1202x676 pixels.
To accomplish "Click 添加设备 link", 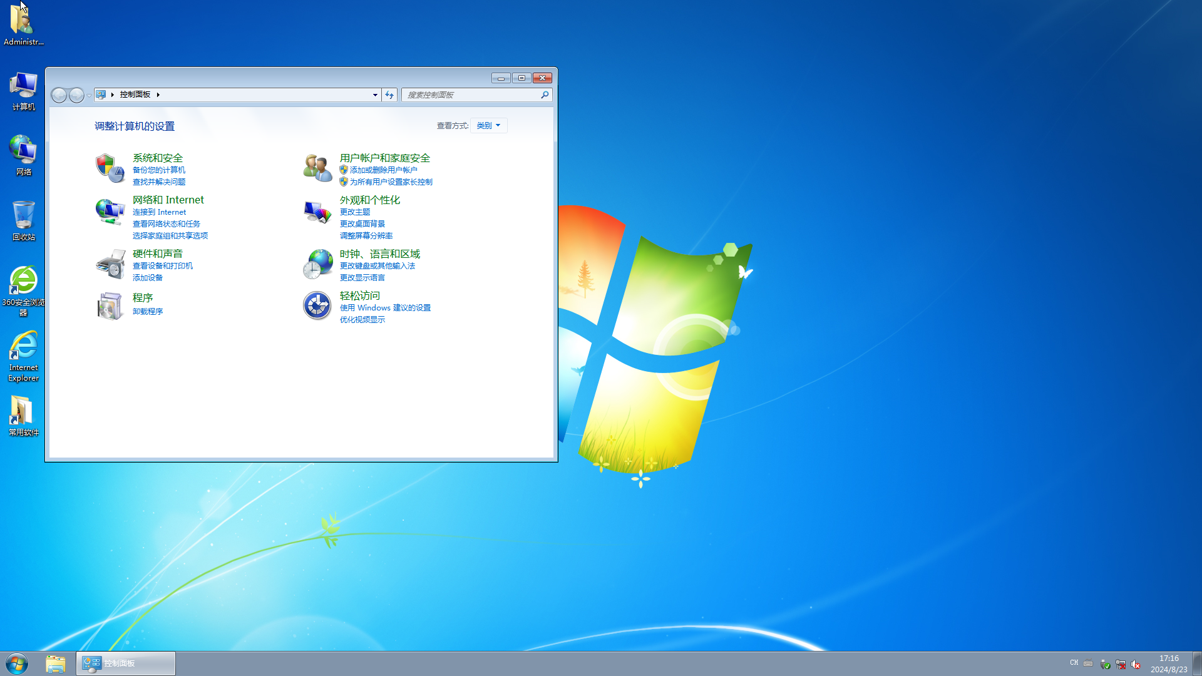I will pos(148,278).
